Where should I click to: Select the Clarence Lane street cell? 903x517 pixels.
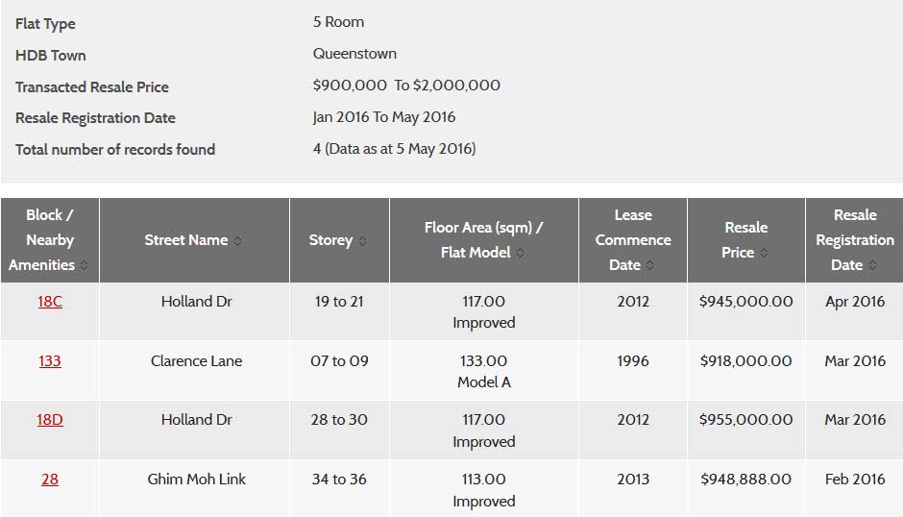[x=196, y=361]
